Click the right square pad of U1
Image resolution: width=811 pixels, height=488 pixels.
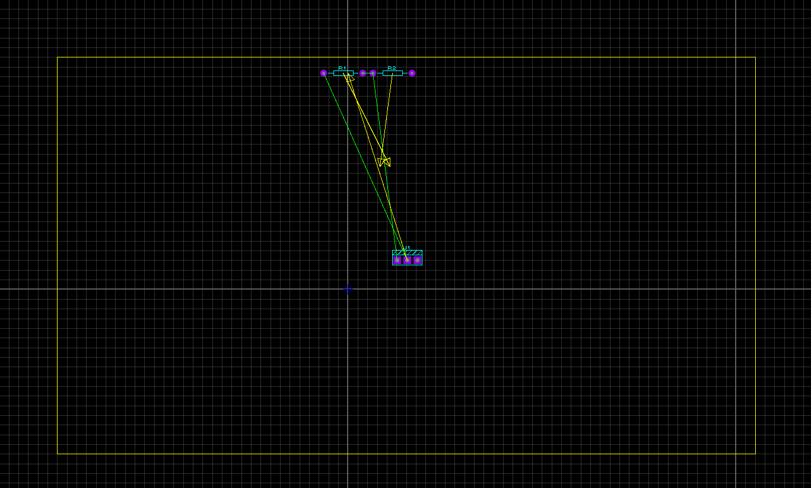[x=417, y=260]
